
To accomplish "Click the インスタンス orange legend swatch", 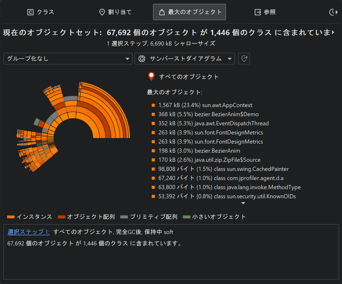I will [11, 217].
